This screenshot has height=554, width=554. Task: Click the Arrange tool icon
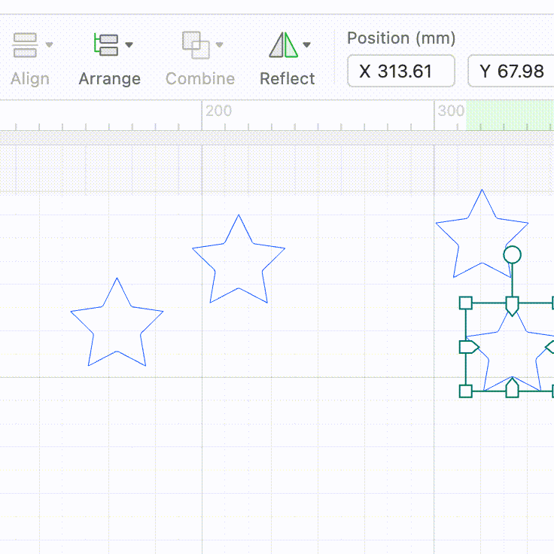coord(105,44)
